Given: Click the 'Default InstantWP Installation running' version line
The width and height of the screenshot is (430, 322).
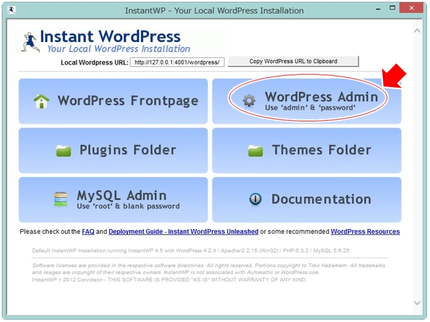Looking at the screenshot, I should [190, 250].
